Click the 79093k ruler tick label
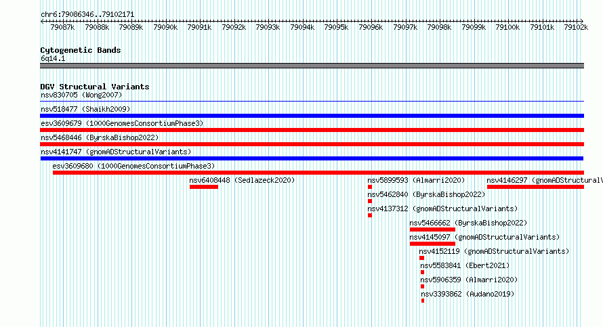The image size is (603, 327). click(x=268, y=27)
